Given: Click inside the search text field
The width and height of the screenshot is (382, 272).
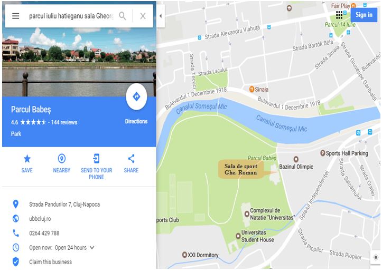Looking at the screenshot, I should (71, 16).
